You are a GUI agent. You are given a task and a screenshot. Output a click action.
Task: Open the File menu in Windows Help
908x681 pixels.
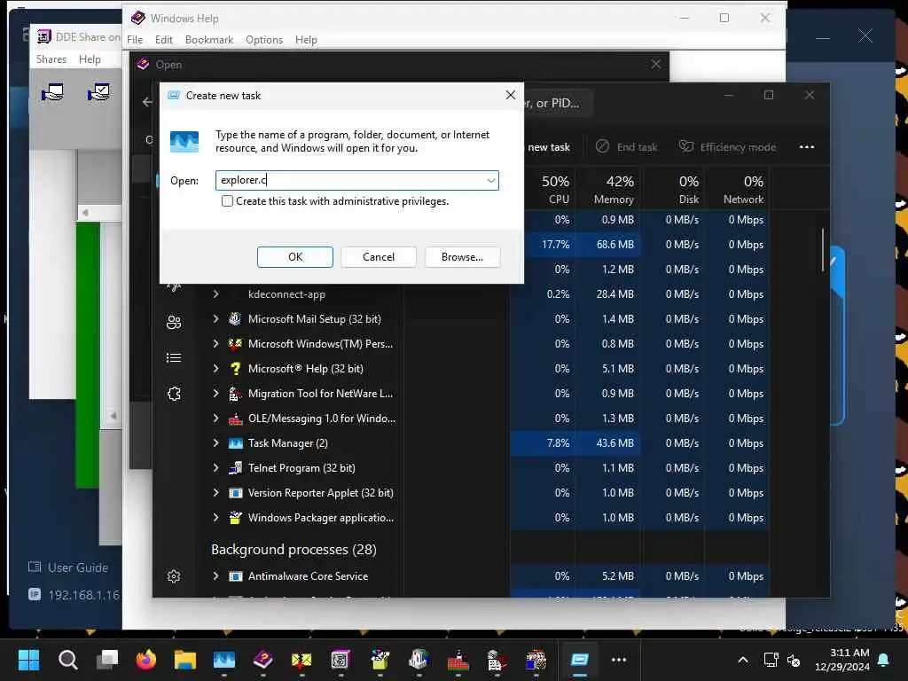(x=135, y=39)
